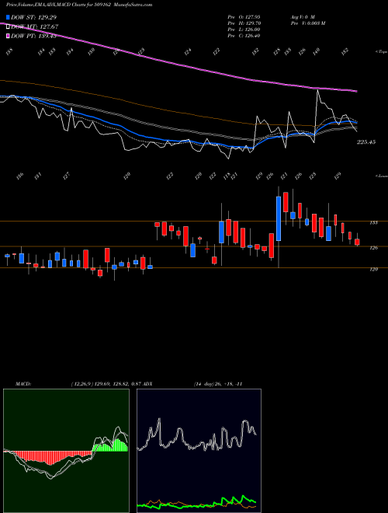Viewport: 388px width, 513px height.
Task: Click the 133 level axis label
Action: point(373,222)
